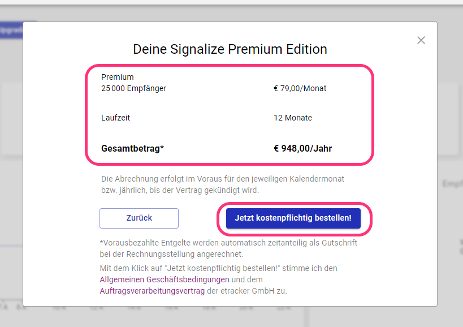
Task: Click the *Vorausbezahlte Entgelte footnote text
Action: click(x=228, y=248)
